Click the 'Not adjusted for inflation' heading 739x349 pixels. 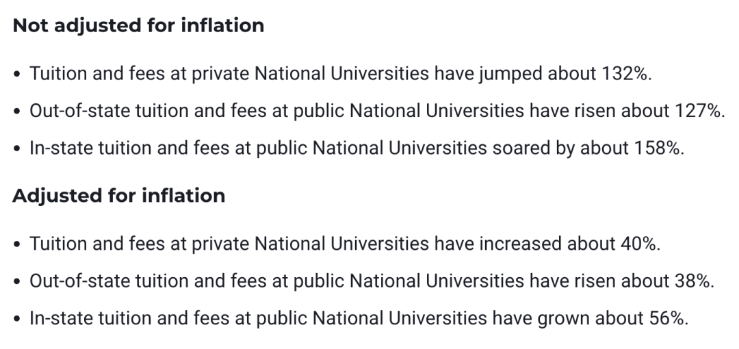[138, 25]
